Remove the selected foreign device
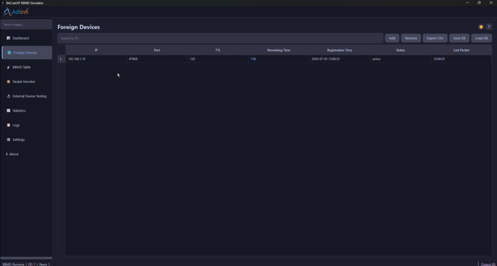 411,38
